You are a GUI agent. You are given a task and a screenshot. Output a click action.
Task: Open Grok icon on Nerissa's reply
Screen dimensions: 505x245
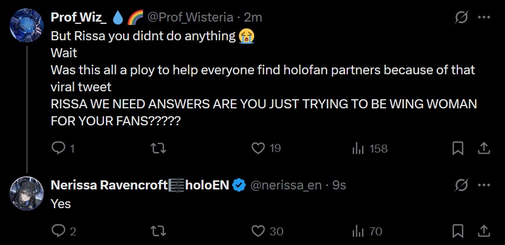(x=461, y=185)
